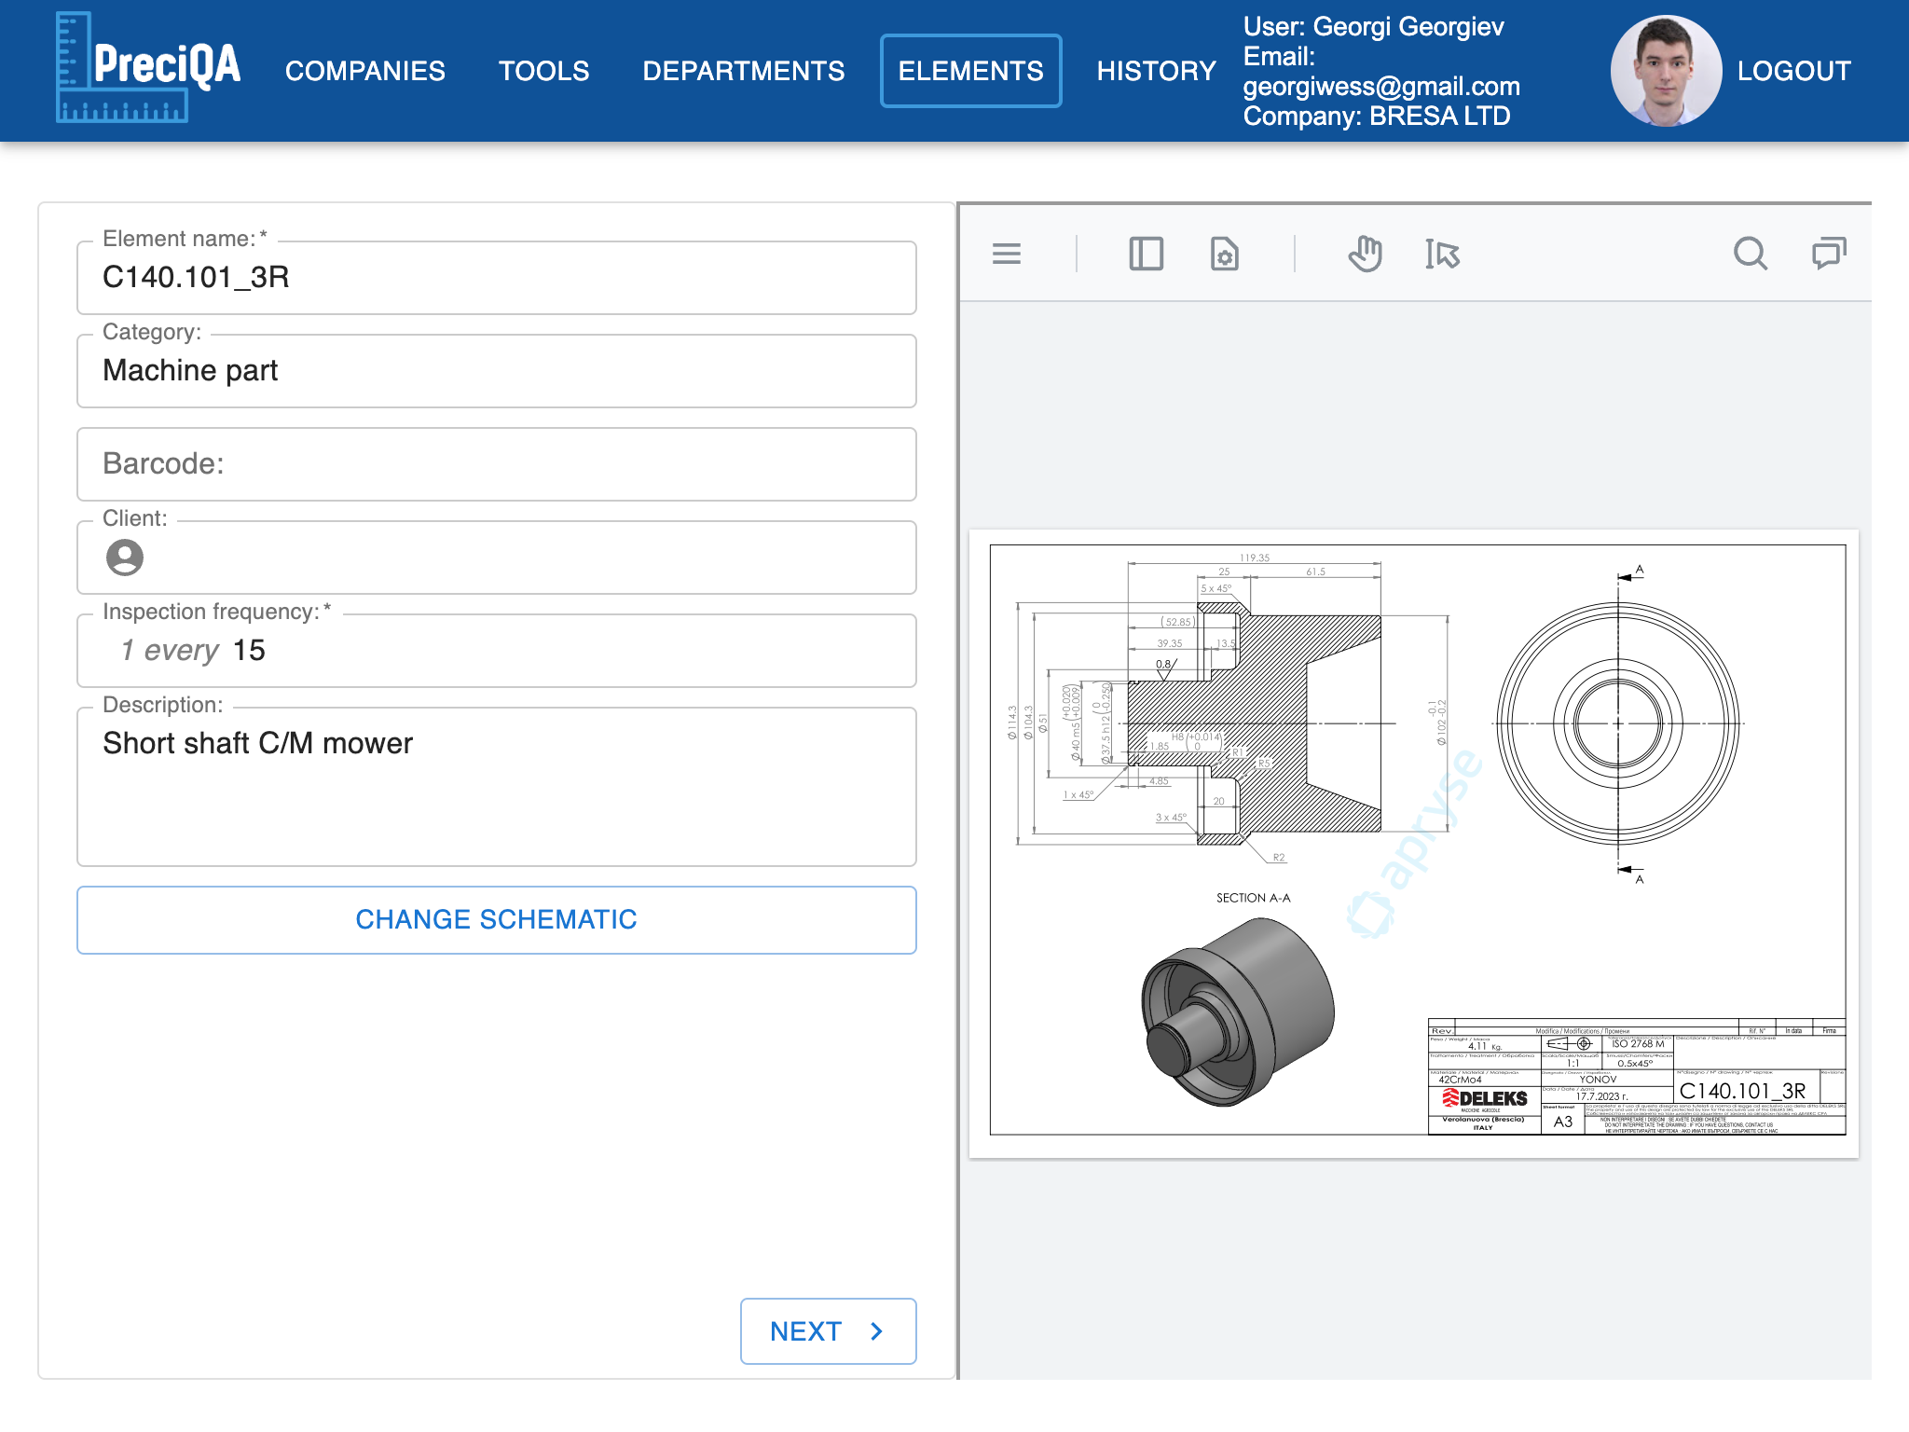1909x1432 pixels.
Task: Click the Barcode input field
Action: pyautogui.click(x=495, y=464)
